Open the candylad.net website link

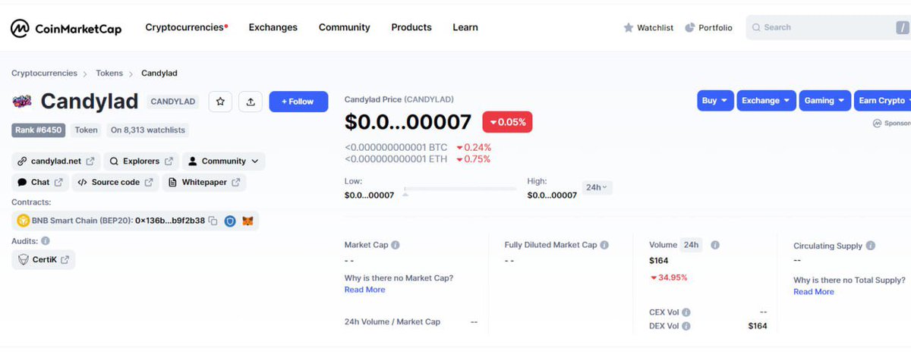point(56,161)
